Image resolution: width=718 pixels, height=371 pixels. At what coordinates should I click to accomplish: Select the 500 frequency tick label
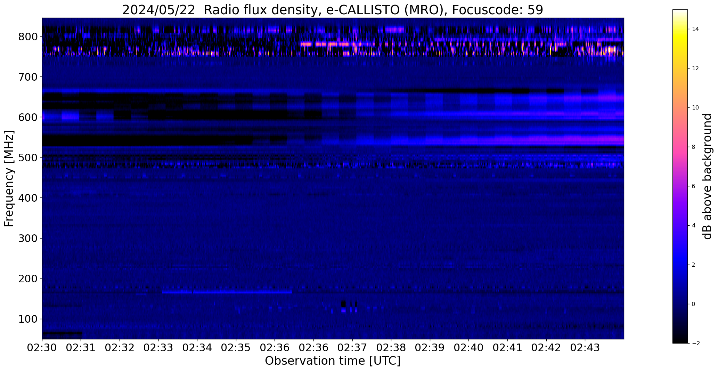click(28, 158)
